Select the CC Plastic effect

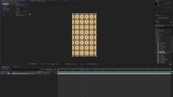tap(161, 55)
